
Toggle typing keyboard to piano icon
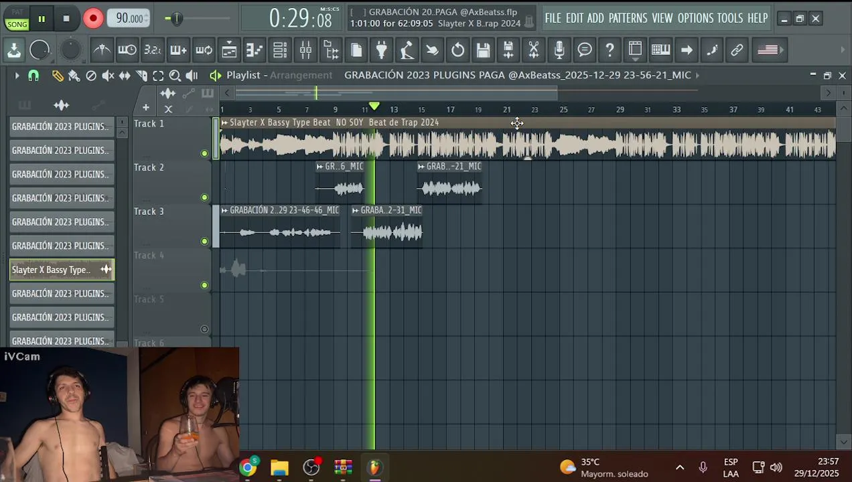(x=660, y=50)
